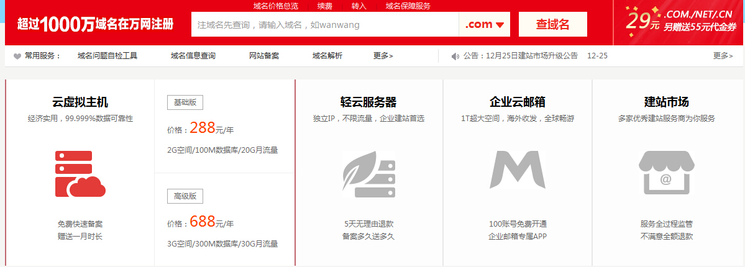Click the 云虚拟主机 heading
The height and width of the screenshot is (267, 745).
tap(80, 102)
